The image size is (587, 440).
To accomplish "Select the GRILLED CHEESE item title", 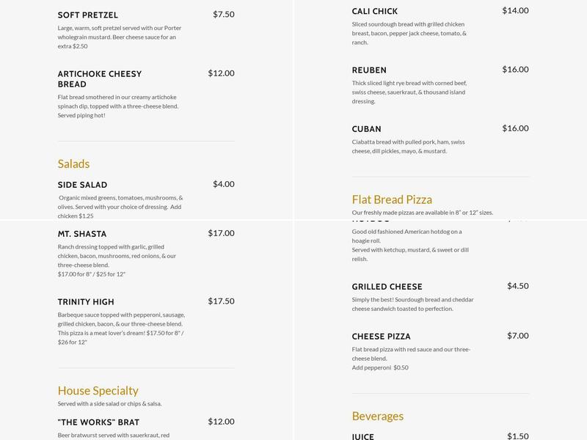I will coord(387,287).
